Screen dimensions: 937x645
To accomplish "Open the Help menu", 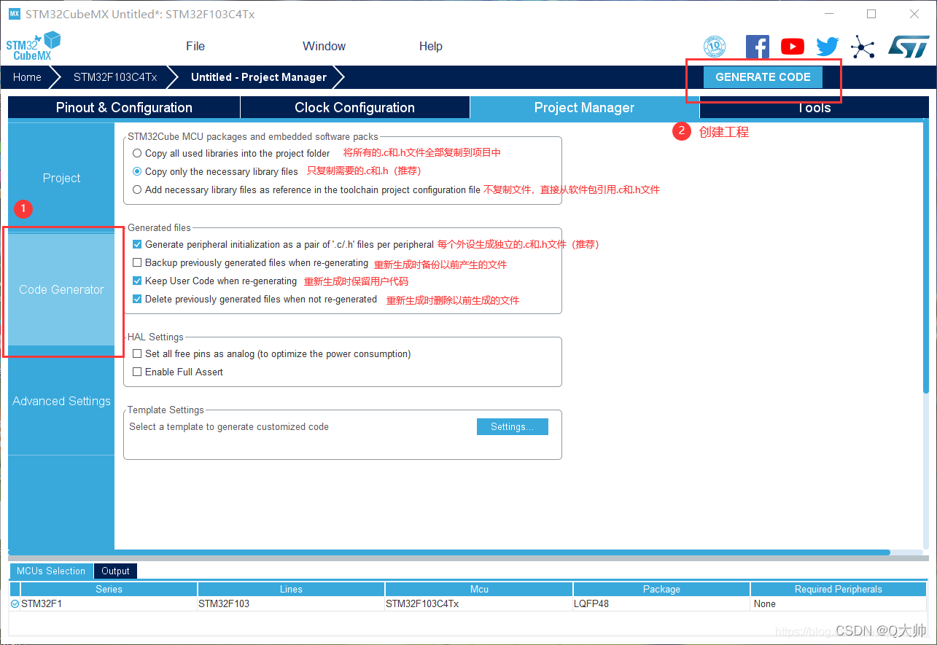I will pos(430,46).
